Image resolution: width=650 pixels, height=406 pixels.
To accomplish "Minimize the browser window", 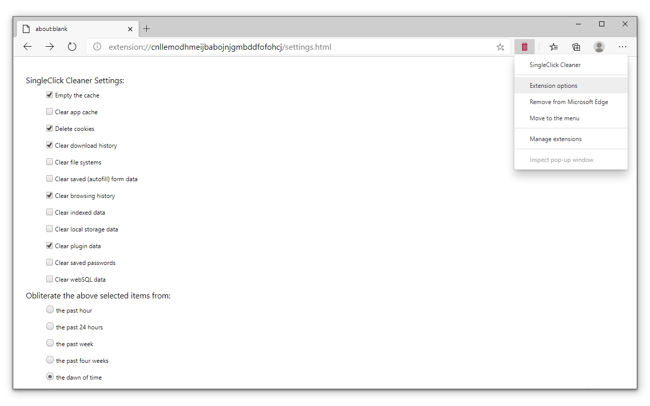I will pyautogui.click(x=578, y=24).
